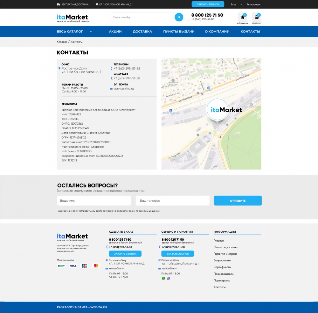Image resolution: width=318 pixels, height=313 pixels.
Task: Focus the Ваш телефон input field
Action: [172, 201]
